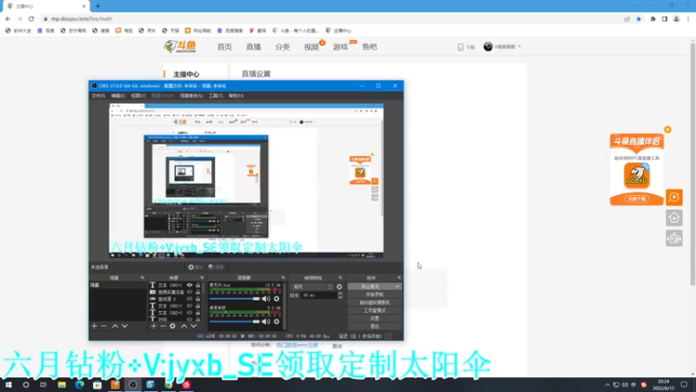Bookmark this page with star icon

[639, 18]
